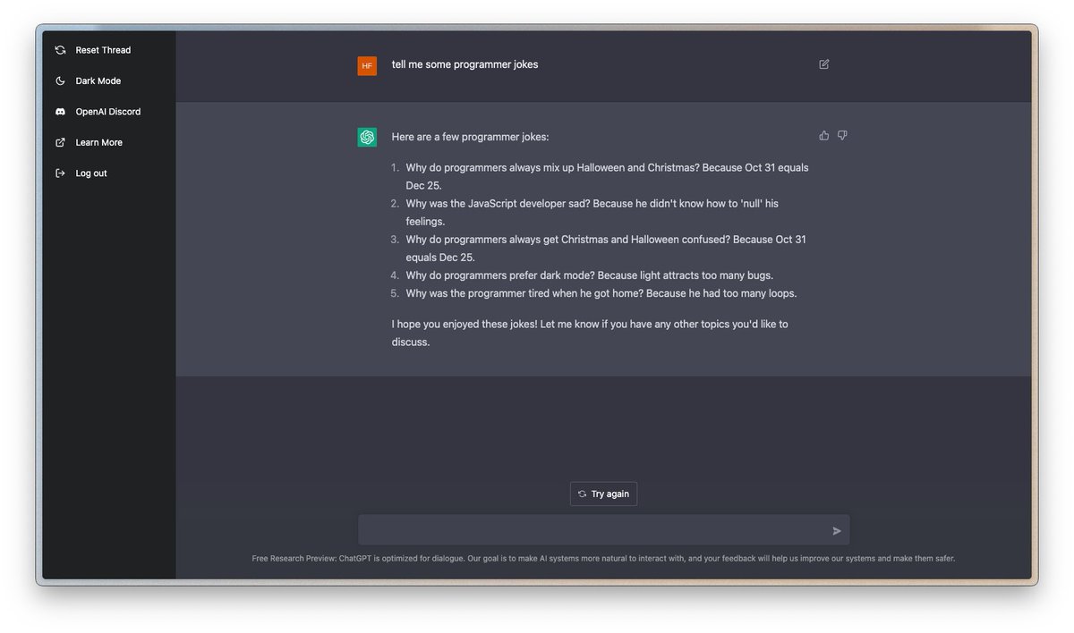Viewport: 1074px width, 633px height.
Task: Click the external link icon beside Learn More
Action: pyautogui.click(x=60, y=142)
